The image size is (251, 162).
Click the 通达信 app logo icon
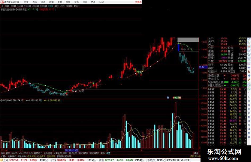(2, 2)
